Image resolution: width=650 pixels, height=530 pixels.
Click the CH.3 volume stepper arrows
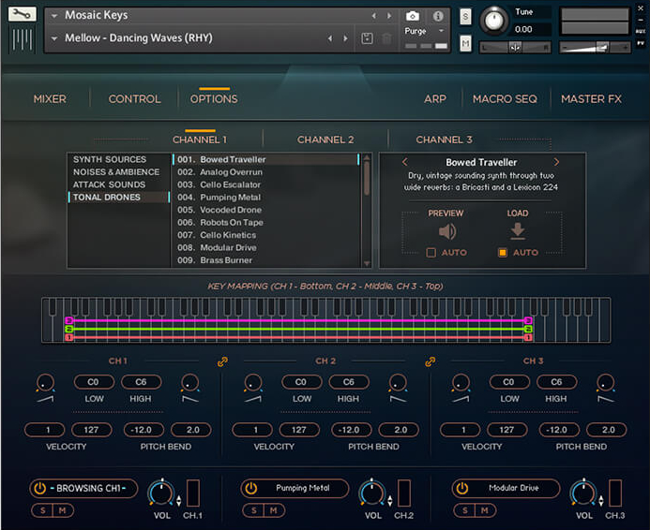tap(600, 501)
